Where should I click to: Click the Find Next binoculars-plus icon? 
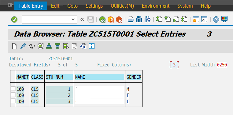tap(147, 19)
